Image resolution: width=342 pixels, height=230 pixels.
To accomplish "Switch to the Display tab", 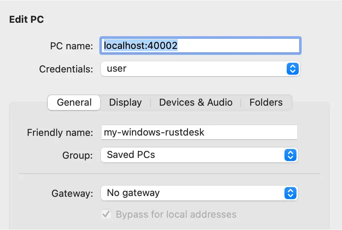I will (125, 102).
